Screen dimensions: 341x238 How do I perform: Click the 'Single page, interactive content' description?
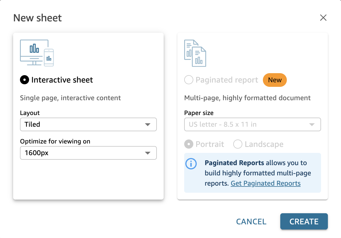click(70, 98)
